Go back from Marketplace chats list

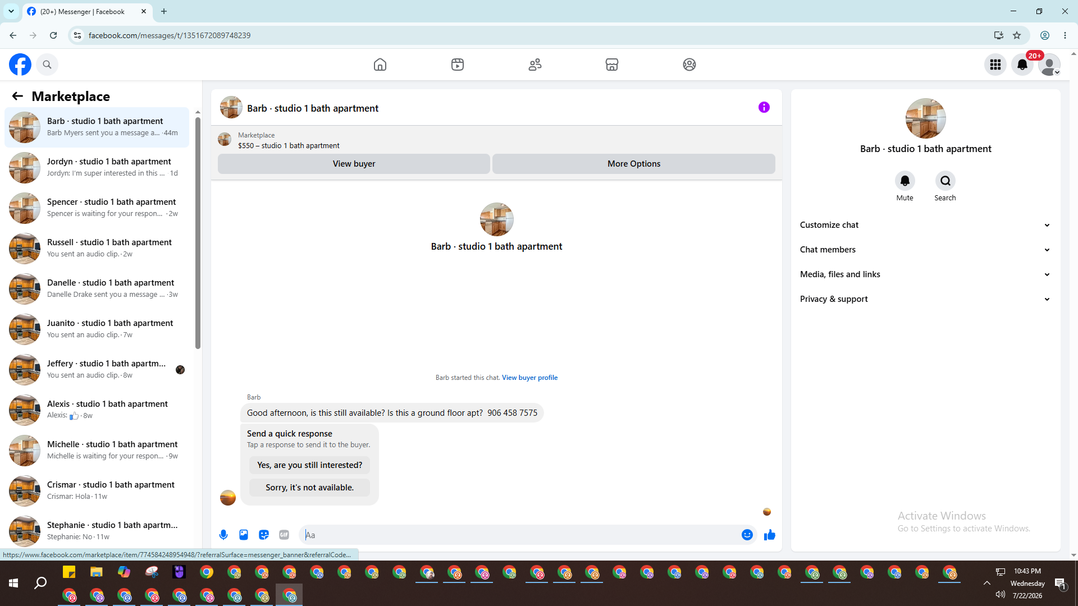17,96
